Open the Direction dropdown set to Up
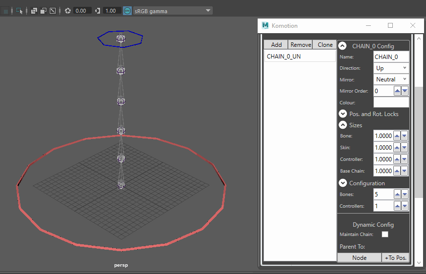This screenshot has width=426, height=274. pos(391,68)
